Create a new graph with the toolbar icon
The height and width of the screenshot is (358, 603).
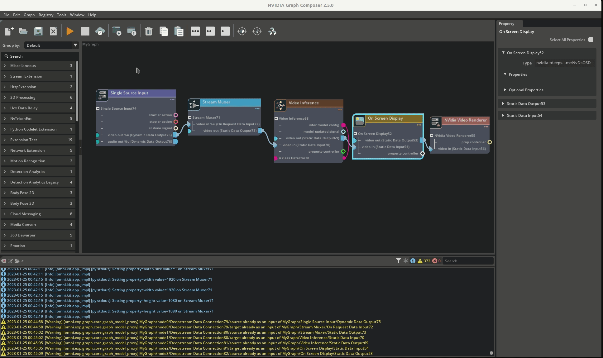pyautogui.click(x=9, y=31)
